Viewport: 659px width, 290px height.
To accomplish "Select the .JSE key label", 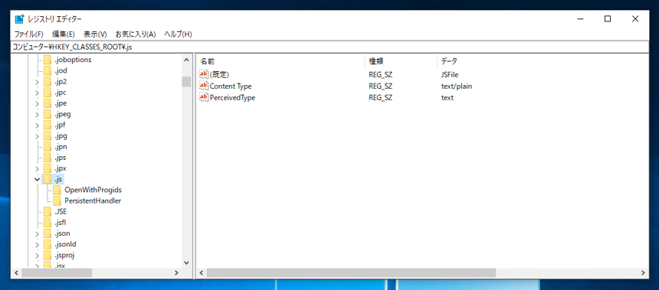I will coord(61,211).
